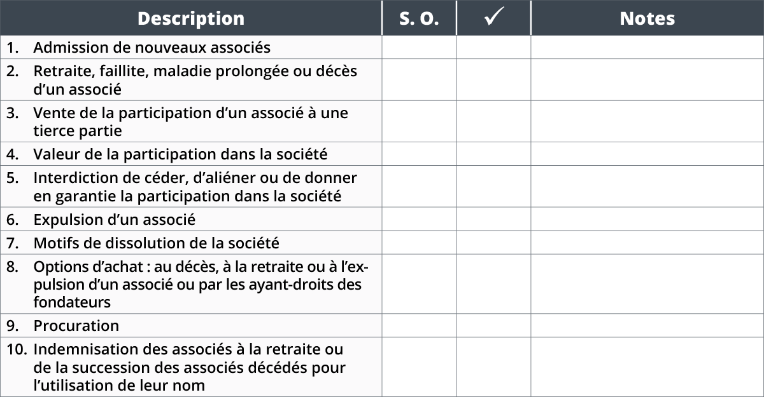Select row 3 Vente de la participation text
The width and height of the screenshot is (764, 397).
tap(191, 121)
